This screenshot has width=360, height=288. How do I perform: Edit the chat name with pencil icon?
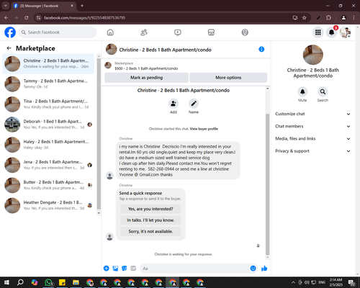pyautogui.click(x=194, y=104)
